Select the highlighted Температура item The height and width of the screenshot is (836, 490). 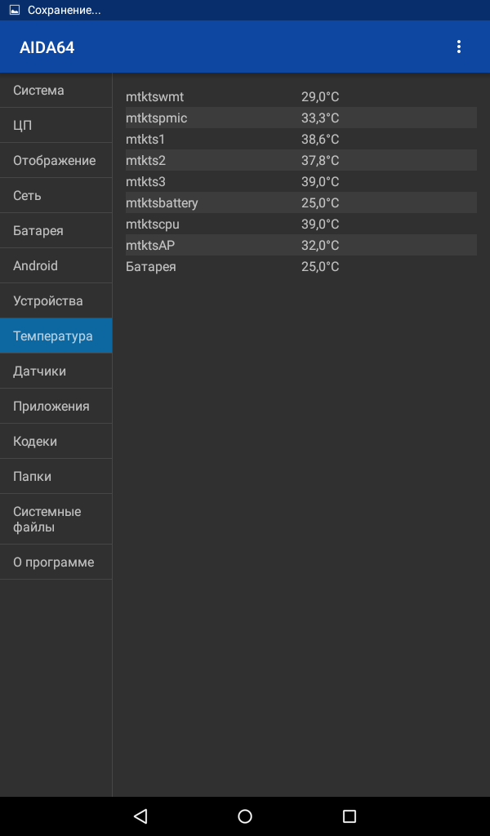[56, 336]
